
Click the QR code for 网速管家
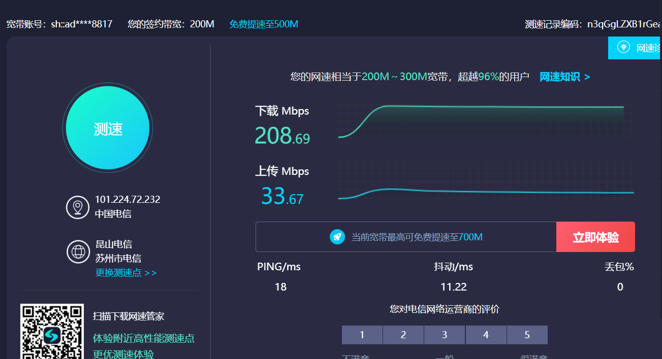(52, 332)
